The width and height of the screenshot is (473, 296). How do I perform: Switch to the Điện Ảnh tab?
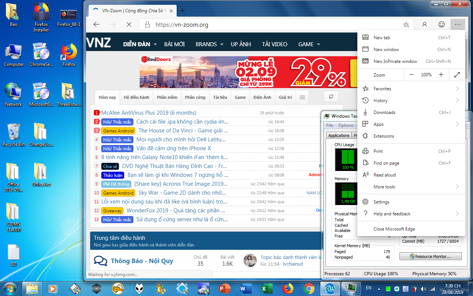[x=262, y=97]
